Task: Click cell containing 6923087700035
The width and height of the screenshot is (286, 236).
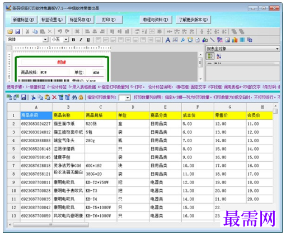Action: (36, 199)
